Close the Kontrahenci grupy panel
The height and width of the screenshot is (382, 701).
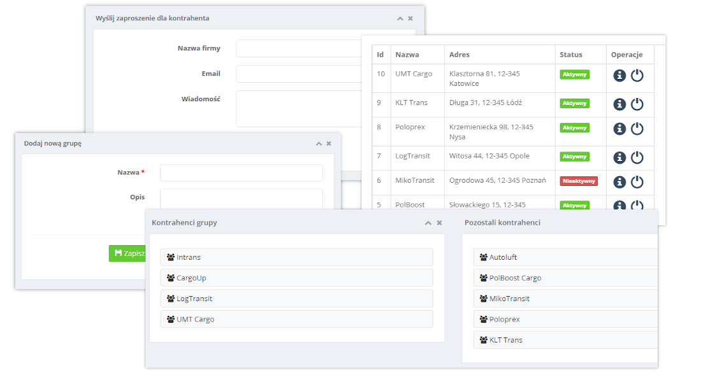pos(439,223)
